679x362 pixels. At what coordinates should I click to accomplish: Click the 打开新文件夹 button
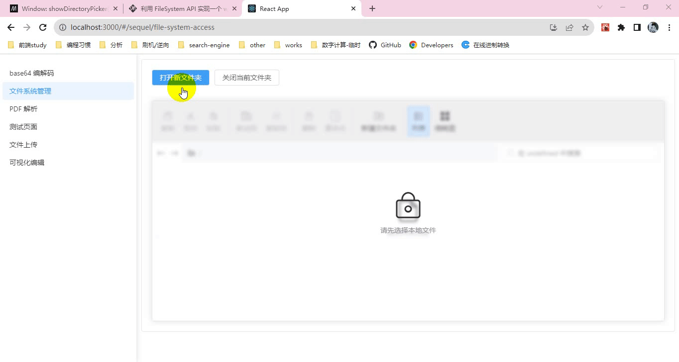pyautogui.click(x=180, y=78)
